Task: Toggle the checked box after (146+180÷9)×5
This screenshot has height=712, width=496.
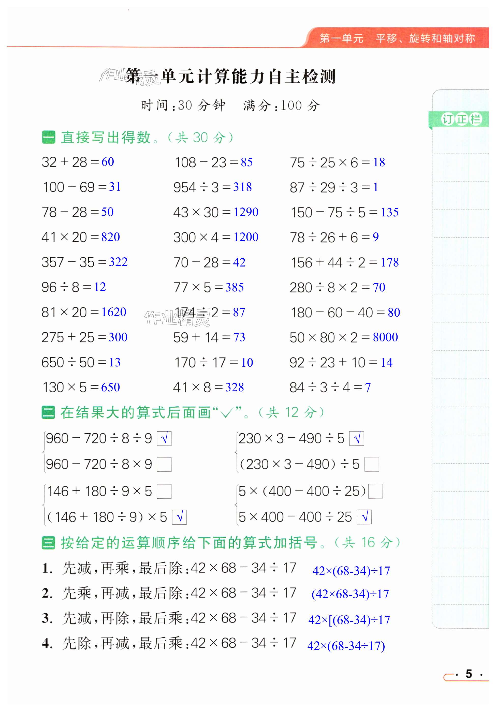Action: tap(179, 517)
